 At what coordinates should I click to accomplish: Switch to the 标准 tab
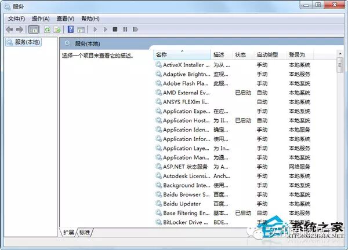(85, 232)
